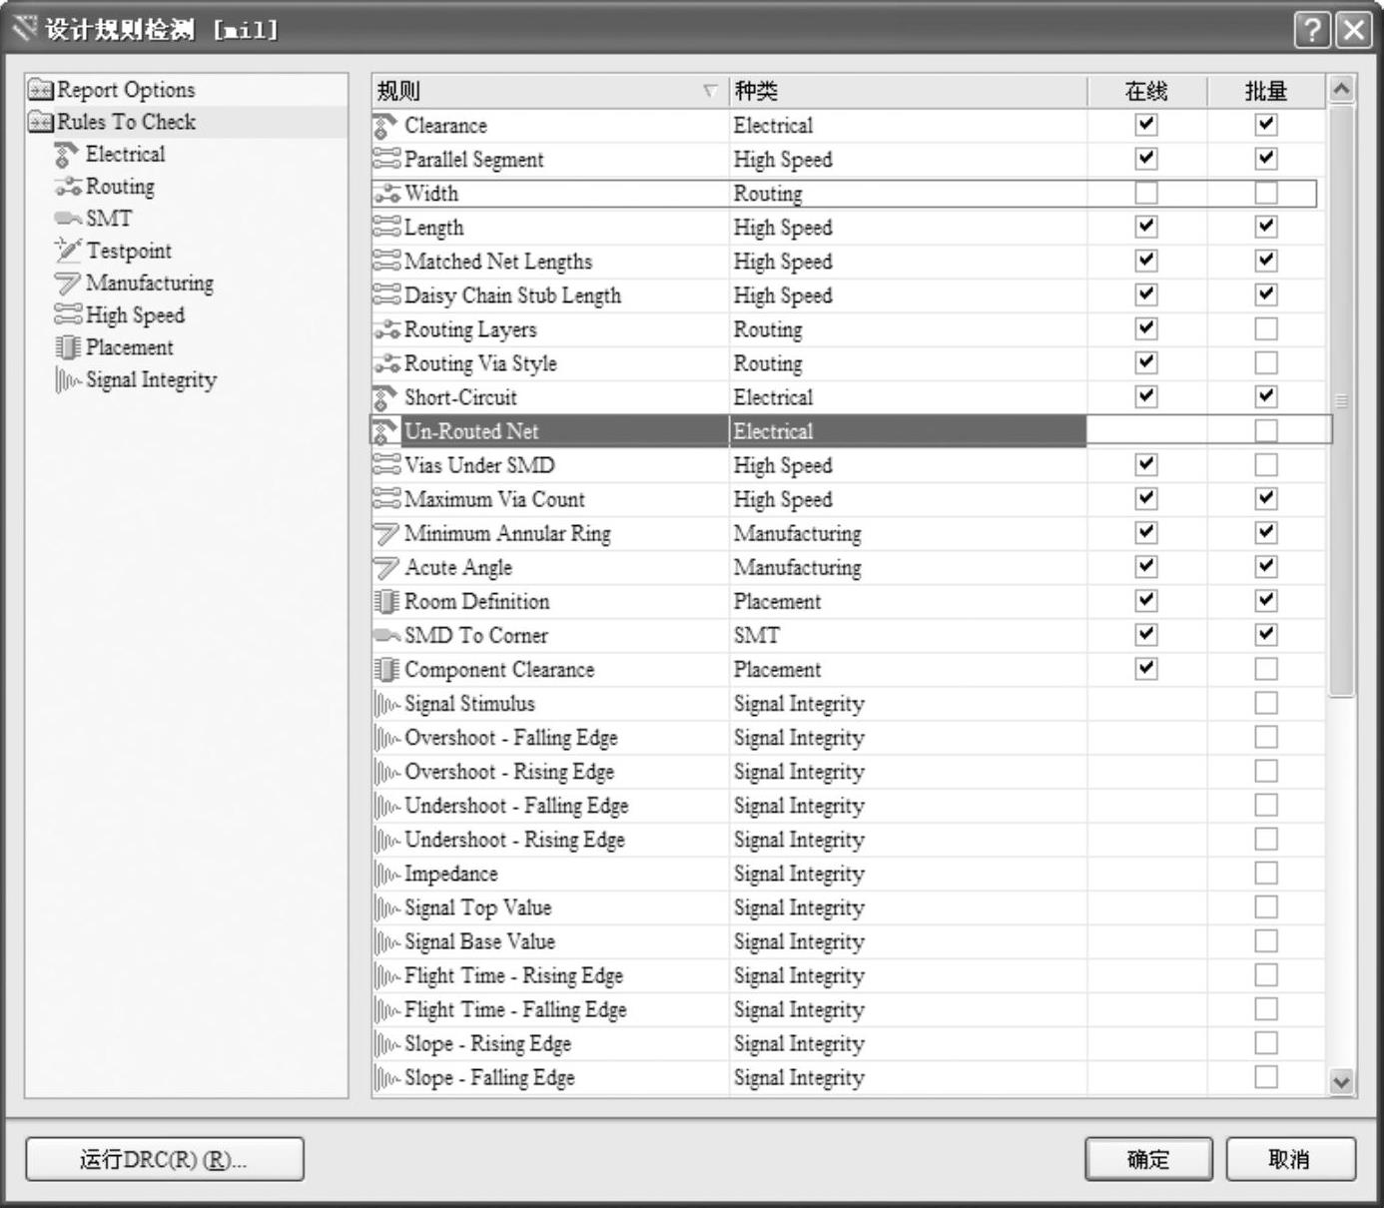Screen dimensions: 1384x1208
Task: Click the Short-Circuit rule icon
Action: click(x=385, y=398)
